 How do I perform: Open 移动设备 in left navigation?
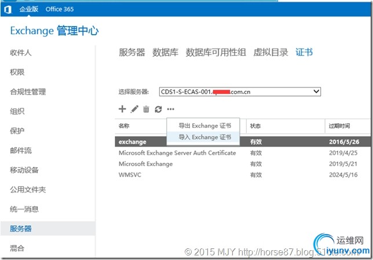coord(24,170)
